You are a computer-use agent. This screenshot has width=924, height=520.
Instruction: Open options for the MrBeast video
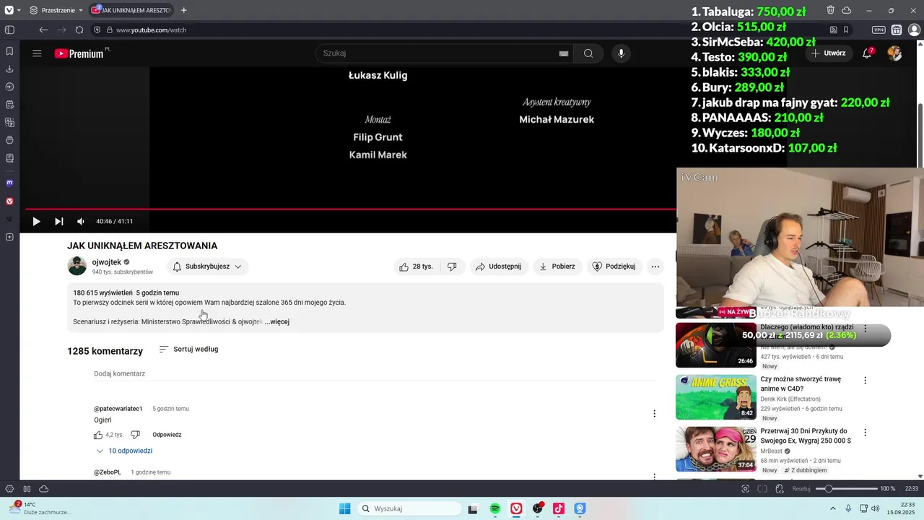865,433
